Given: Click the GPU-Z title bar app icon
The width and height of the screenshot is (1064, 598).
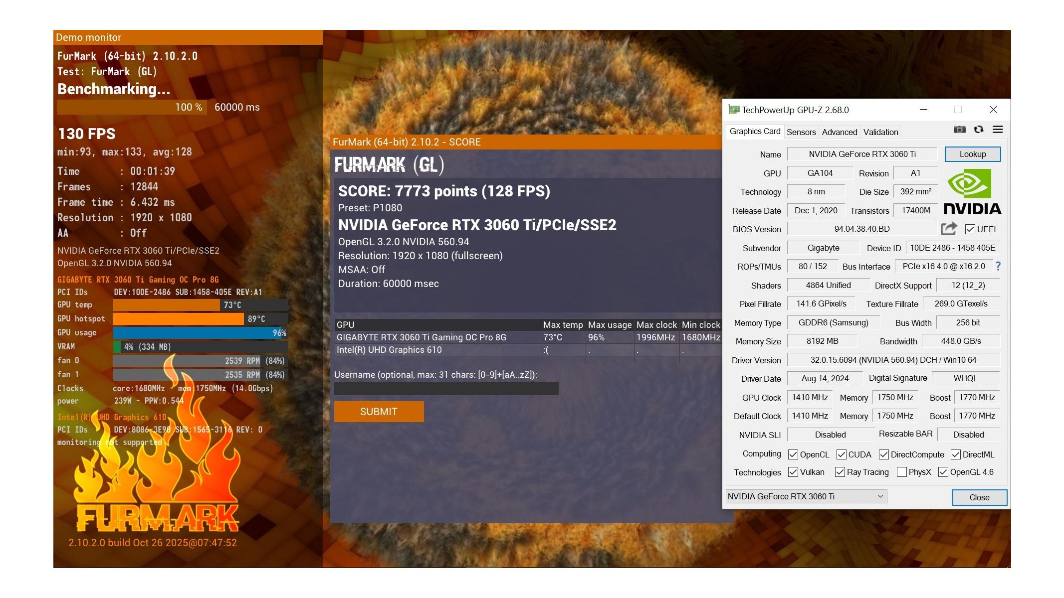Looking at the screenshot, I should coord(734,110).
